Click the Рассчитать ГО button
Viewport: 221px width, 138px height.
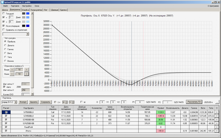(194, 102)
